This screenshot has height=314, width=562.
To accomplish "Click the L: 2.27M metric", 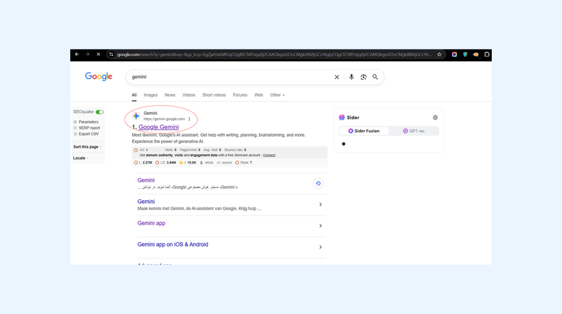I will point(143,162).
